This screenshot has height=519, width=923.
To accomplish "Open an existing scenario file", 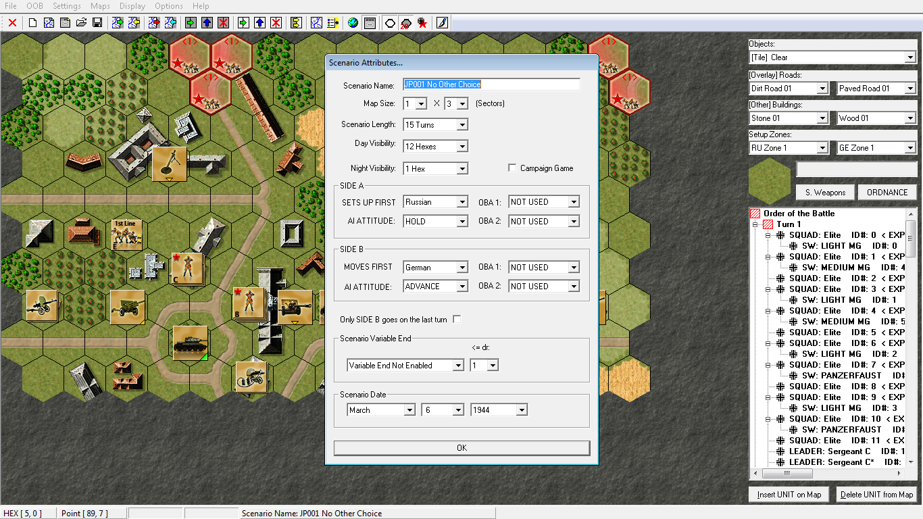I will pyautogui.click(x=80, y=22).
